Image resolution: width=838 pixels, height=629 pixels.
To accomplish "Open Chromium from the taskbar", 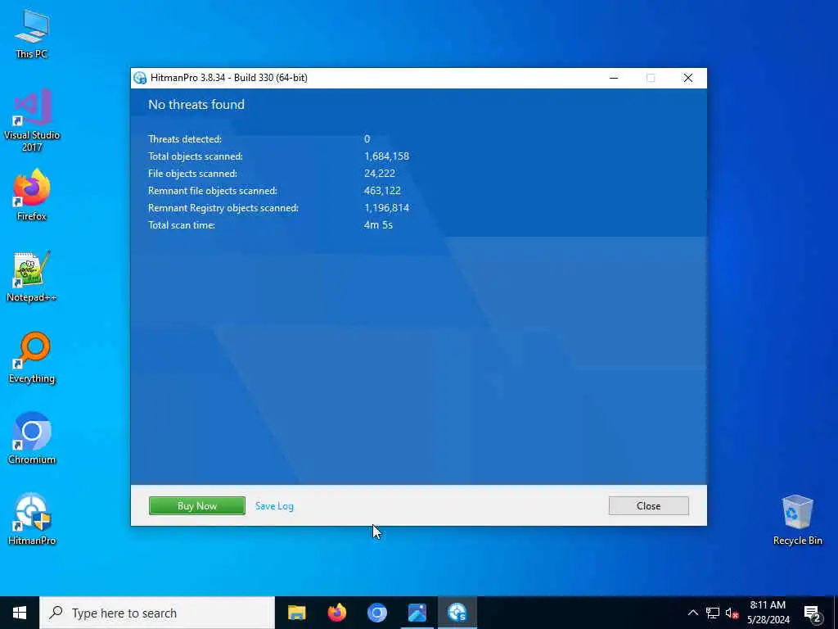I will [x=376, y=613].
